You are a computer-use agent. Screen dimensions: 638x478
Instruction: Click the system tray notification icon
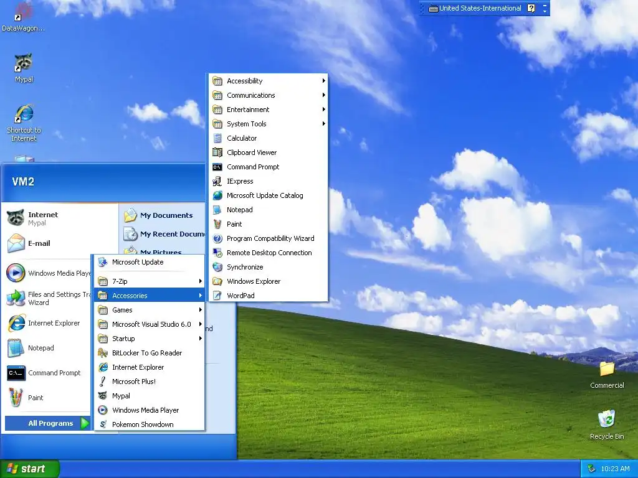click(591, 469)
